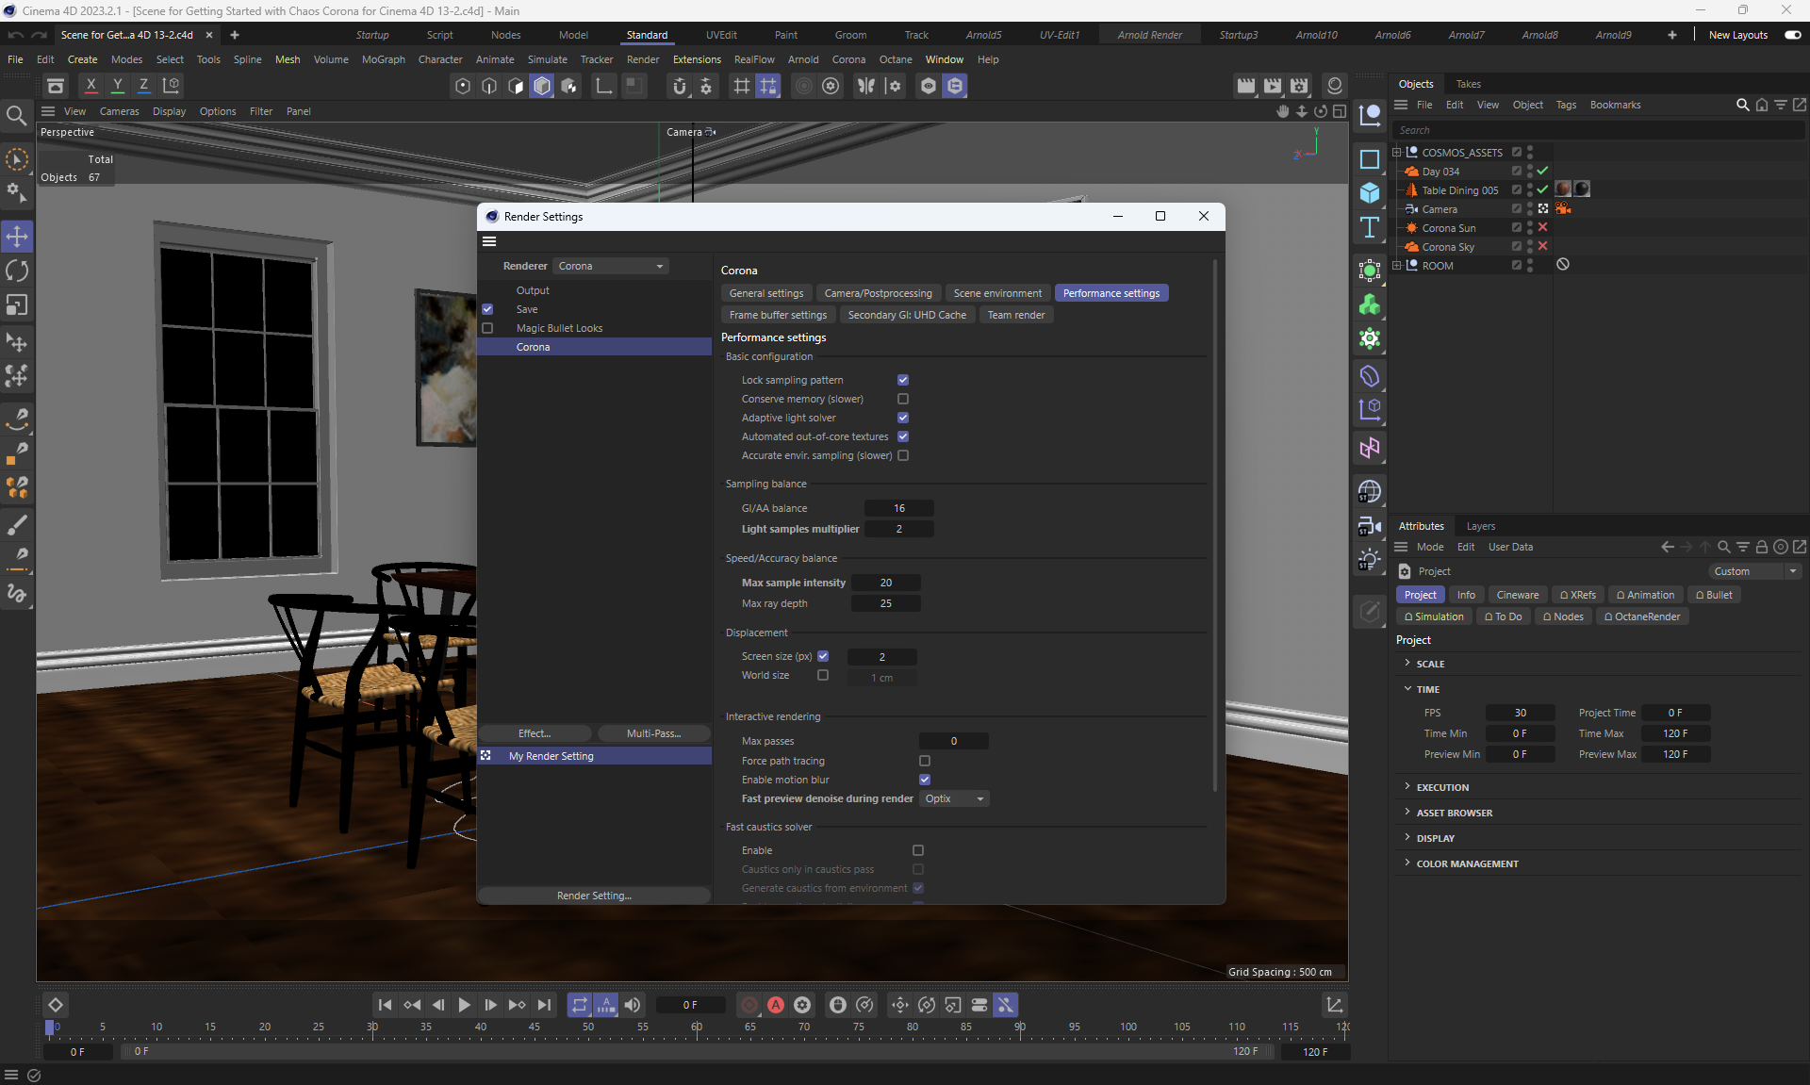Click the X-axis lock icon
This screenshot has height=1085, width=1810.
(x=90, y=85)
